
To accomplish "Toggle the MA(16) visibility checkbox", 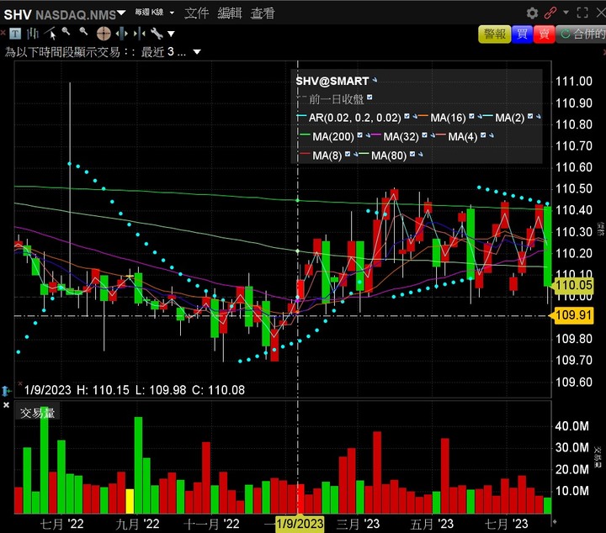I will (471, 116).
